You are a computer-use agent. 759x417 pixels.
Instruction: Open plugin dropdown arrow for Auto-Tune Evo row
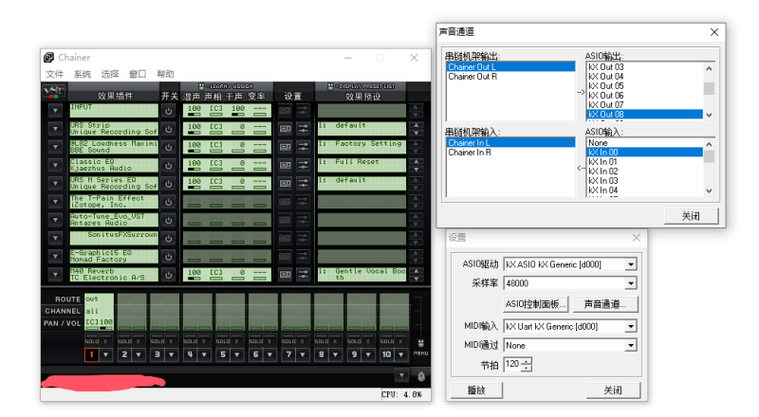pyautogui.click(x=56, y=220)
